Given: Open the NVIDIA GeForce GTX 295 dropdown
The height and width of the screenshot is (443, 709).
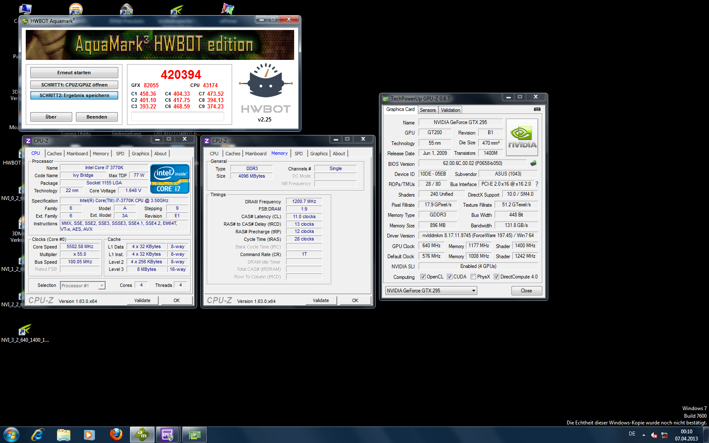Looking at the screenshot, I should tap(431, 291).
